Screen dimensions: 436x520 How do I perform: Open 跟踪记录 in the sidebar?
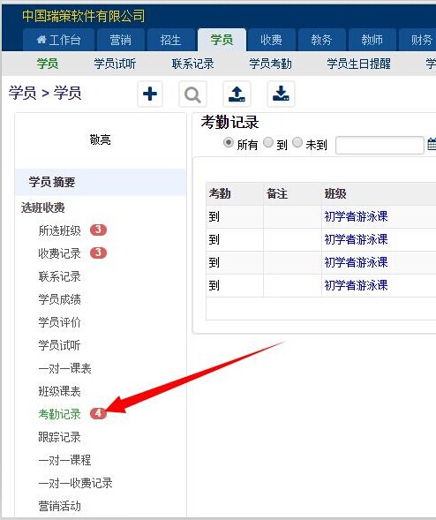tap(59, 437)
